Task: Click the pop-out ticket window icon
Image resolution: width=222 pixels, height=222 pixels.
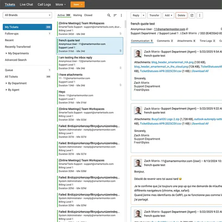Action: 192,15
